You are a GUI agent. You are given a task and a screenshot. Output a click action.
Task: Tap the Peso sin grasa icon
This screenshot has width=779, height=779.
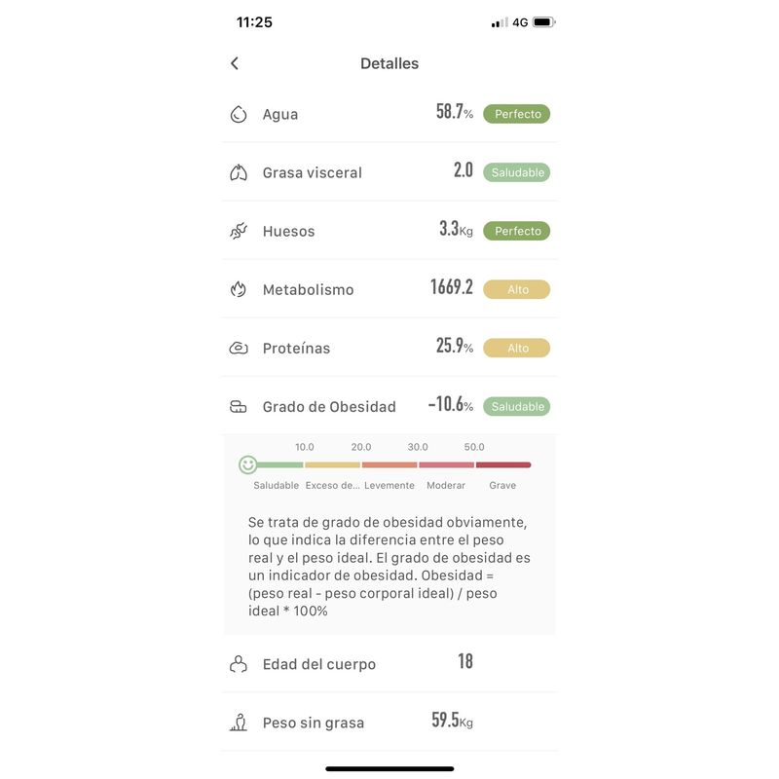(x=239, y=723)
